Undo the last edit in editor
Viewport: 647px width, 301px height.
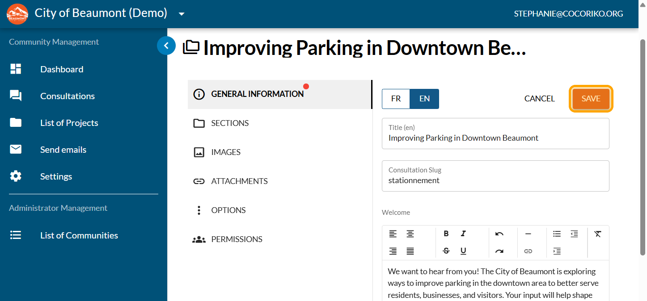pyautogui.click(x=499, y=234)
